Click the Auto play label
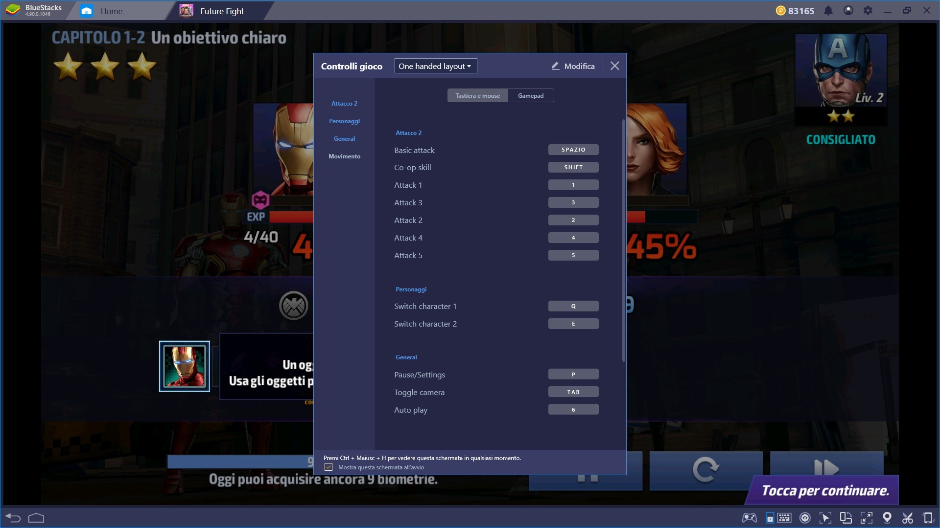This screenshot has height=528, width=940. [411, 410]
